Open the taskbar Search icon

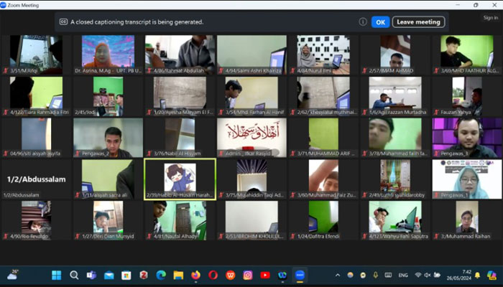pyautogui.click(x=74, y=275)
